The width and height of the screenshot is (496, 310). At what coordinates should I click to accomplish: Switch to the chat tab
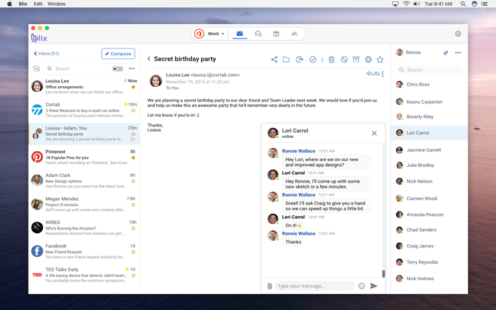pos(258,34)
